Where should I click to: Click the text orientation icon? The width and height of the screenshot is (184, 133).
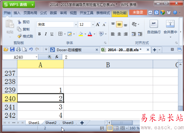point(134,24)
